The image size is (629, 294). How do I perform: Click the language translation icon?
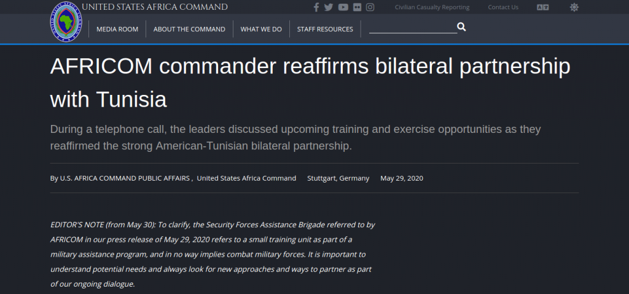pyautogui.click(x=543, y=7)
